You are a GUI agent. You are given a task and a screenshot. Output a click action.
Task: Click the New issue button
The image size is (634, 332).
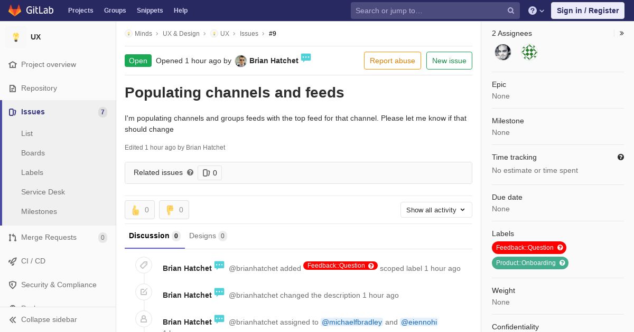pyautogui.click(x=449, y=61)
